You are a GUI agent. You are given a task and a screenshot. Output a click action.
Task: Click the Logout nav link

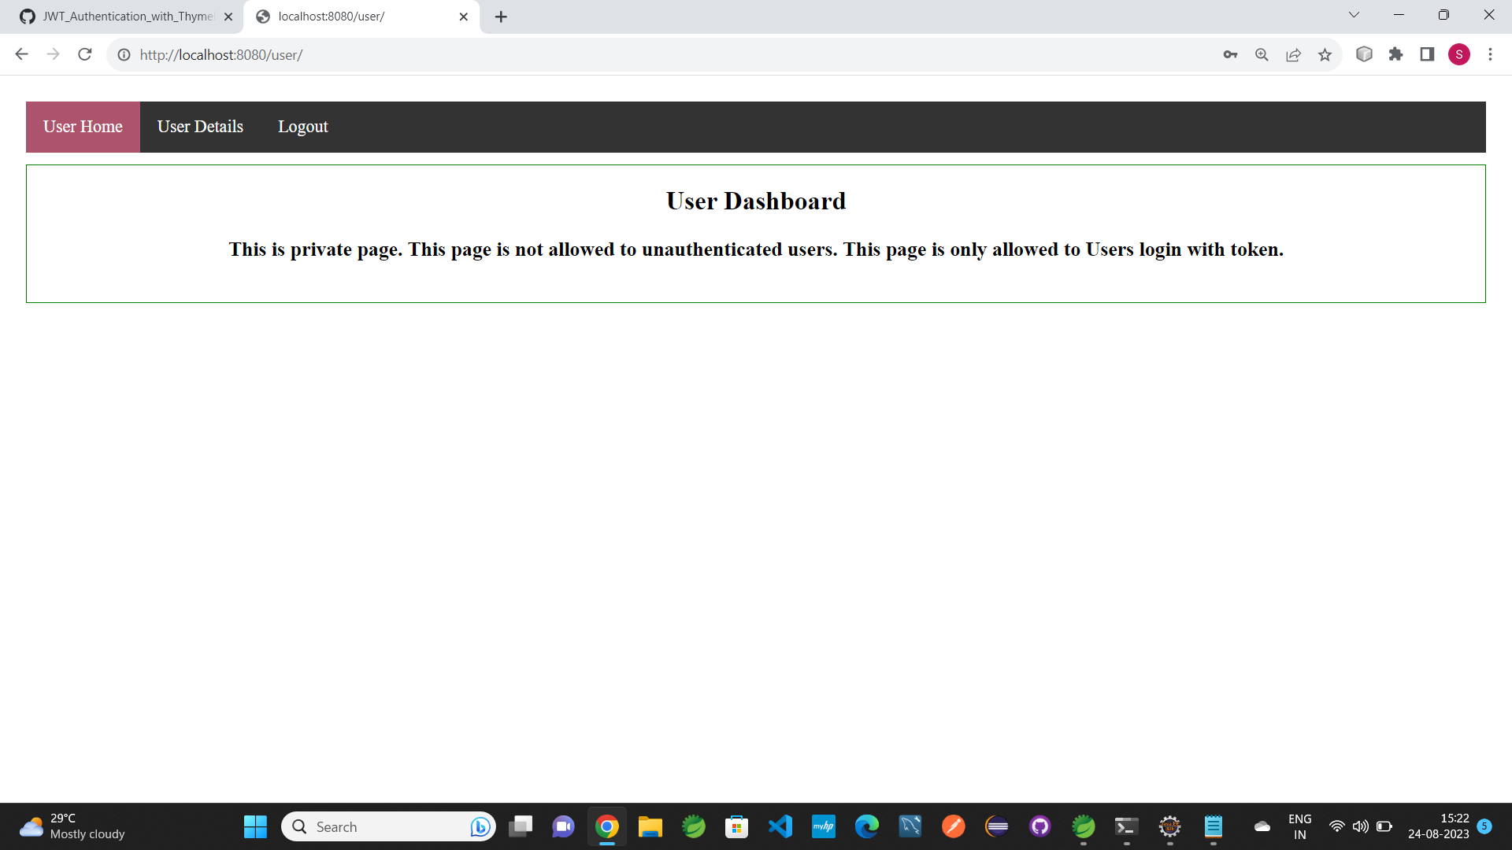coord(302,127)
